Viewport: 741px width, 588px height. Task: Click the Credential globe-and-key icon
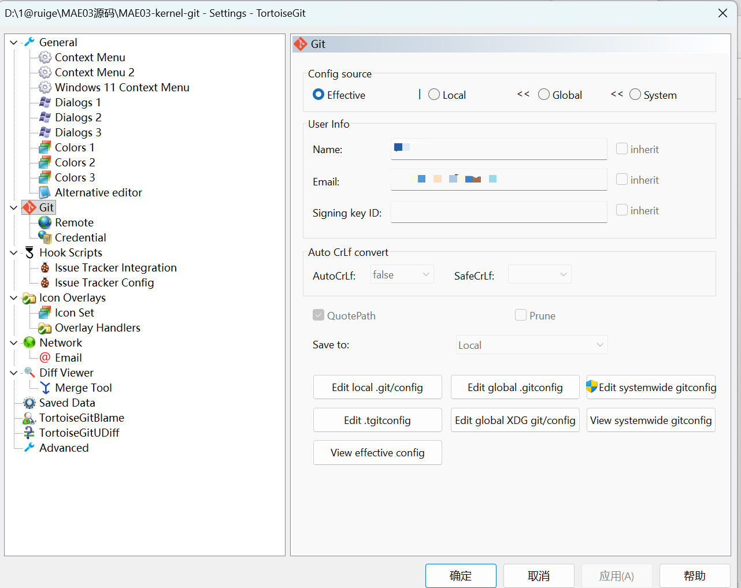tap(45, 237)
